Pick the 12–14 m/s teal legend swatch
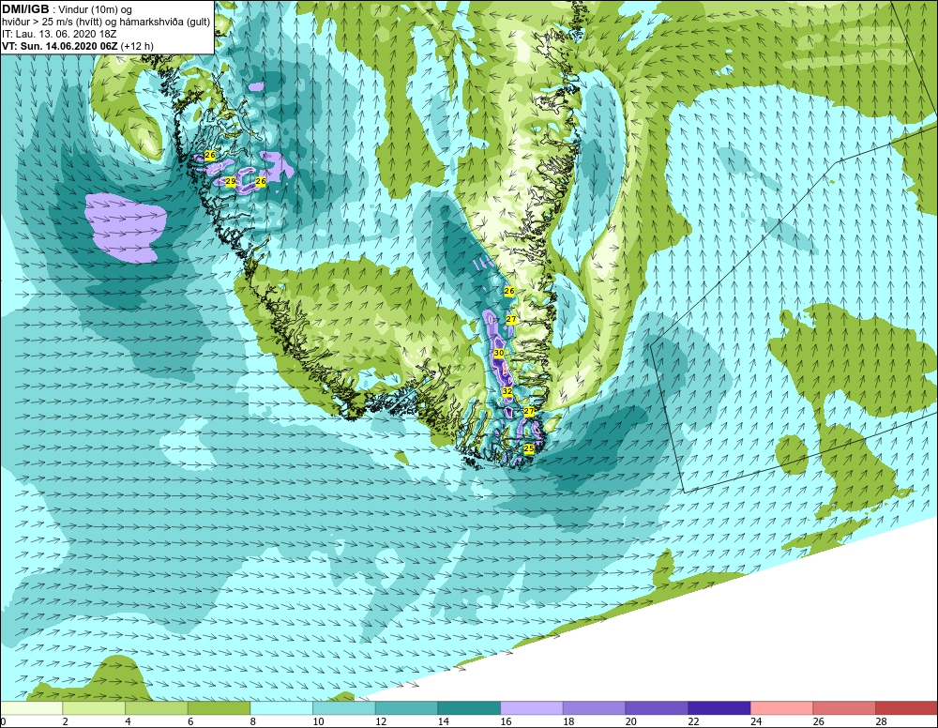Screen dimensions: 938x728 (x=407, y=708)
